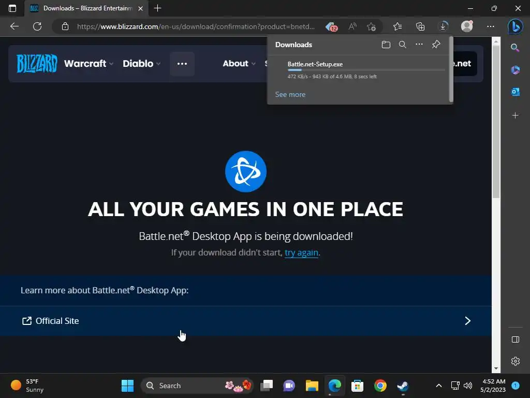
Task: Show hidden system tray icons
Action: pos(439,386)
